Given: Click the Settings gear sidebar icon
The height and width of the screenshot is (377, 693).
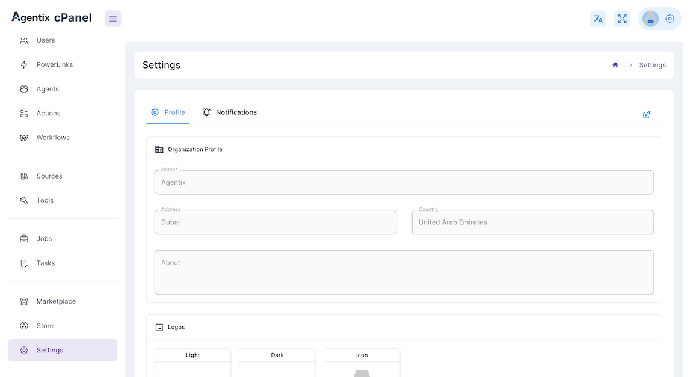Looking at the screenshot, I should click(x=24, y=350).
